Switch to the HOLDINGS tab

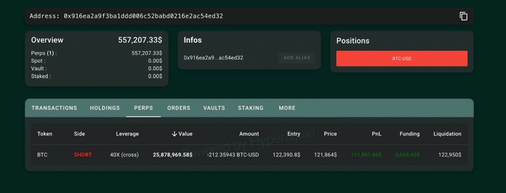click(x=105, y=108)
